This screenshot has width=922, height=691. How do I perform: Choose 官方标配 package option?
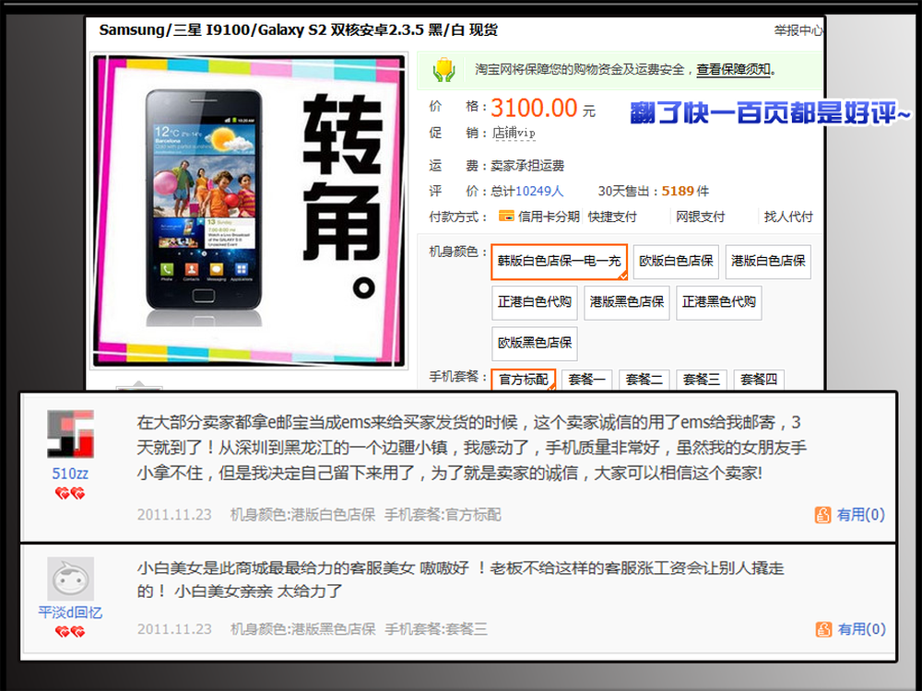(524, 380)
